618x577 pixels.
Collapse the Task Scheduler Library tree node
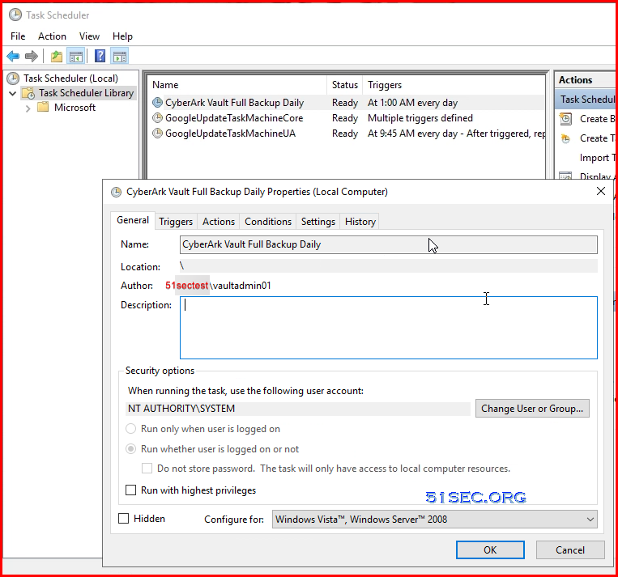(13, 93)
